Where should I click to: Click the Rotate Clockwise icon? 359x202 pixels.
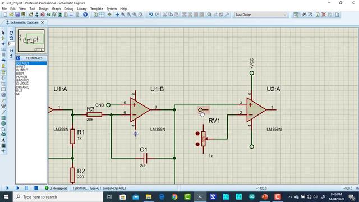point(11,33)
